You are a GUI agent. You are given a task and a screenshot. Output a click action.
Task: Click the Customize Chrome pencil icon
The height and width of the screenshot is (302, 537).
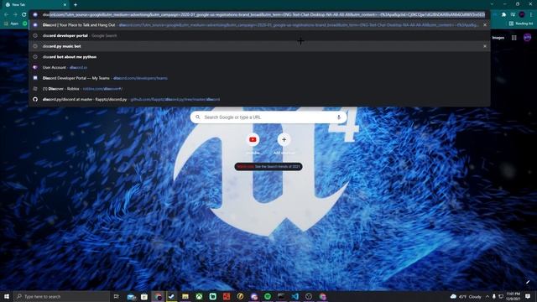[x=528, y=282]
